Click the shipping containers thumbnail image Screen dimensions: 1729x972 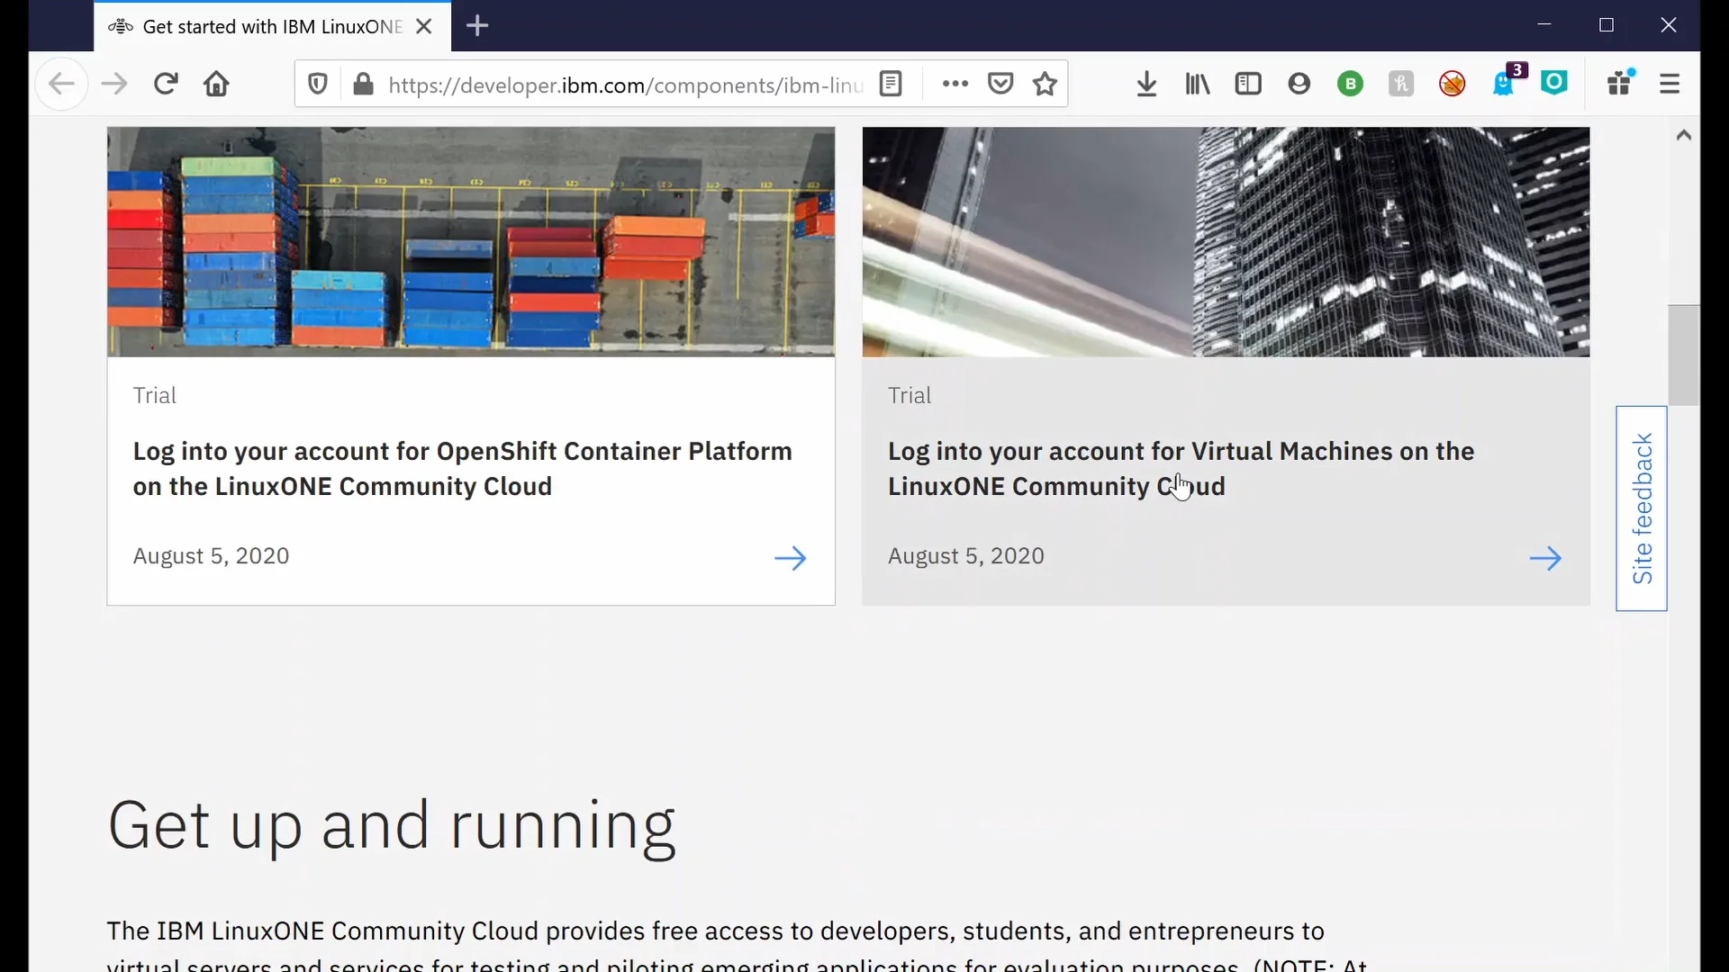[471, 242]
